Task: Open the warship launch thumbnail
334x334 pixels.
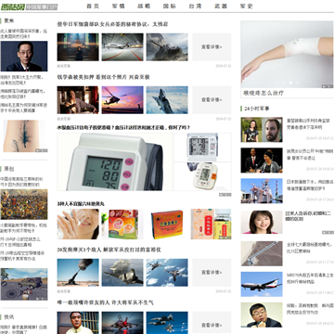Action: click(x=262, y=191)
